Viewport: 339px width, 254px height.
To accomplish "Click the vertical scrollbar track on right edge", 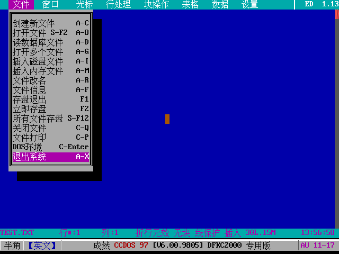I will (337, 123).
